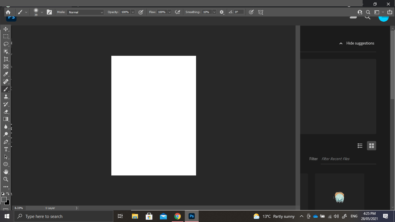
Task: Open the Opacity dropdown
Action: tap(132, 12)
